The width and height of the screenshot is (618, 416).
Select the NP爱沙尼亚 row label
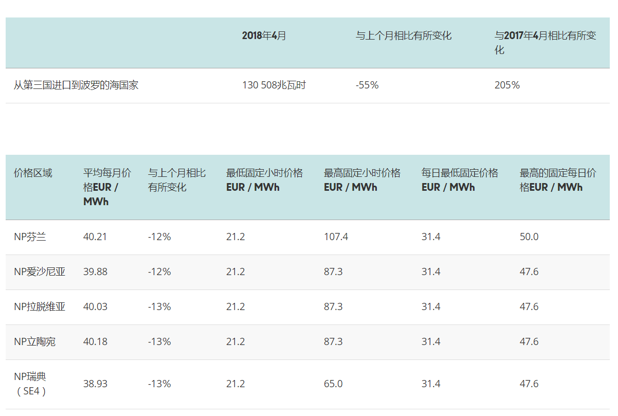pos(40,272)
